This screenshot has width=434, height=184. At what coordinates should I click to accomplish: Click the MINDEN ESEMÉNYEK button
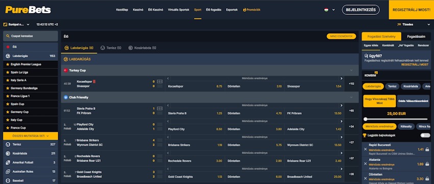pyautogui.click(x=341, y=36)
